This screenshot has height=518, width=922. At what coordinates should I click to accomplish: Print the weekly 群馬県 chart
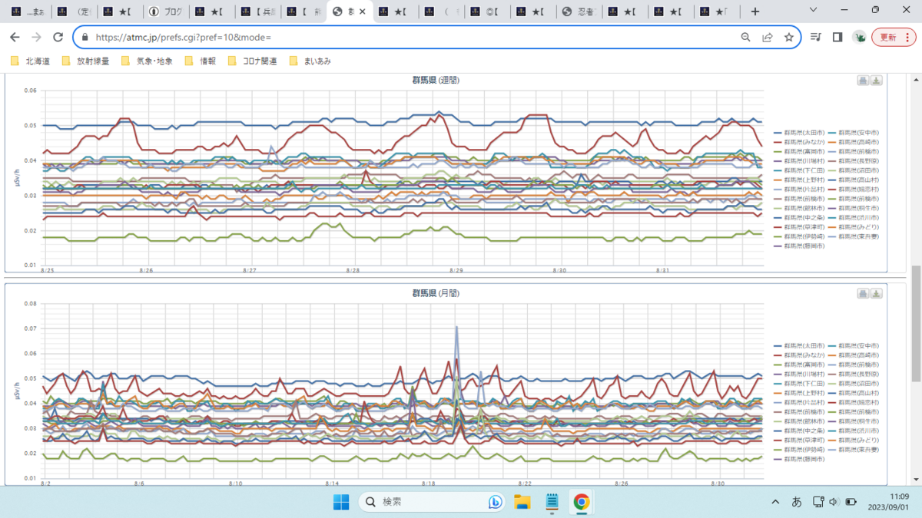coord(864,81)
